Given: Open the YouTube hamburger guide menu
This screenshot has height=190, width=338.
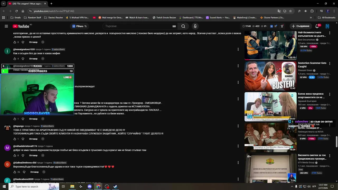Looking at the screenshot, I should coord(6,26).
